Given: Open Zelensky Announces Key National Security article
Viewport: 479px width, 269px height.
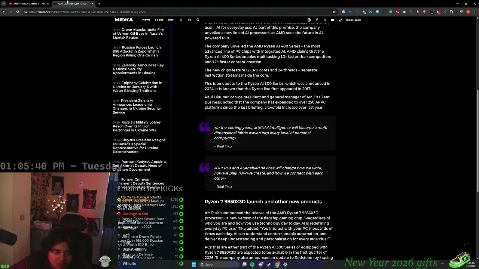Looking at the screenshot, I should pyautogui.click(x=138, y=69).
